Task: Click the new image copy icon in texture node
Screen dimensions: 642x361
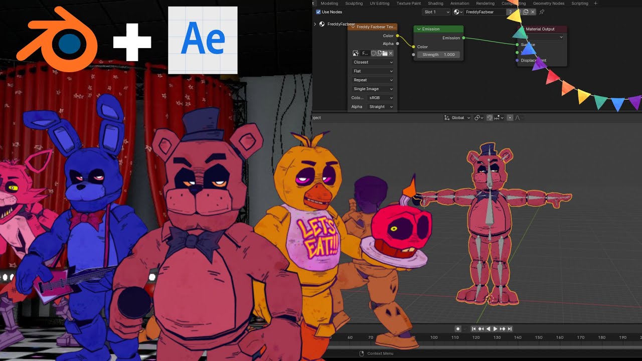Action: tap(379, 53)
